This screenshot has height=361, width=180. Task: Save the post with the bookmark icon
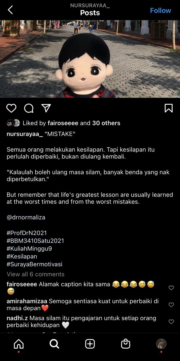(x=168, y=108)
